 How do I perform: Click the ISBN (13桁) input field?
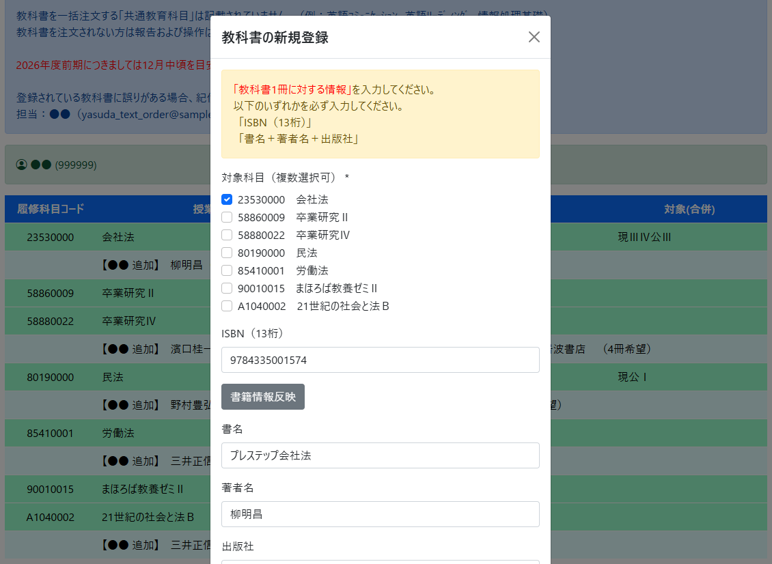pos(381,360)
